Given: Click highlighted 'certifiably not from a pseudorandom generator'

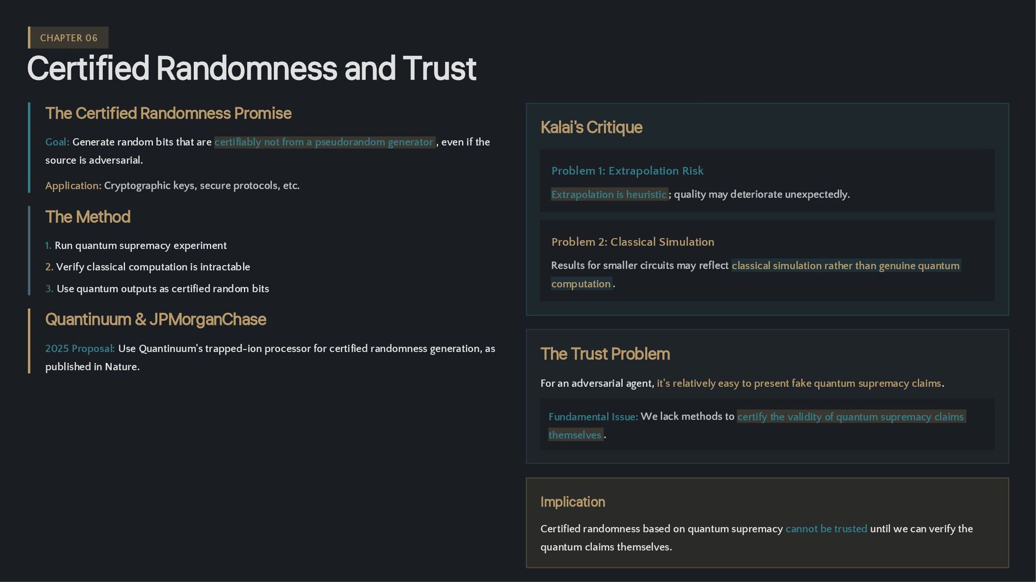Looking at the screenshot, I should [324, 142].
